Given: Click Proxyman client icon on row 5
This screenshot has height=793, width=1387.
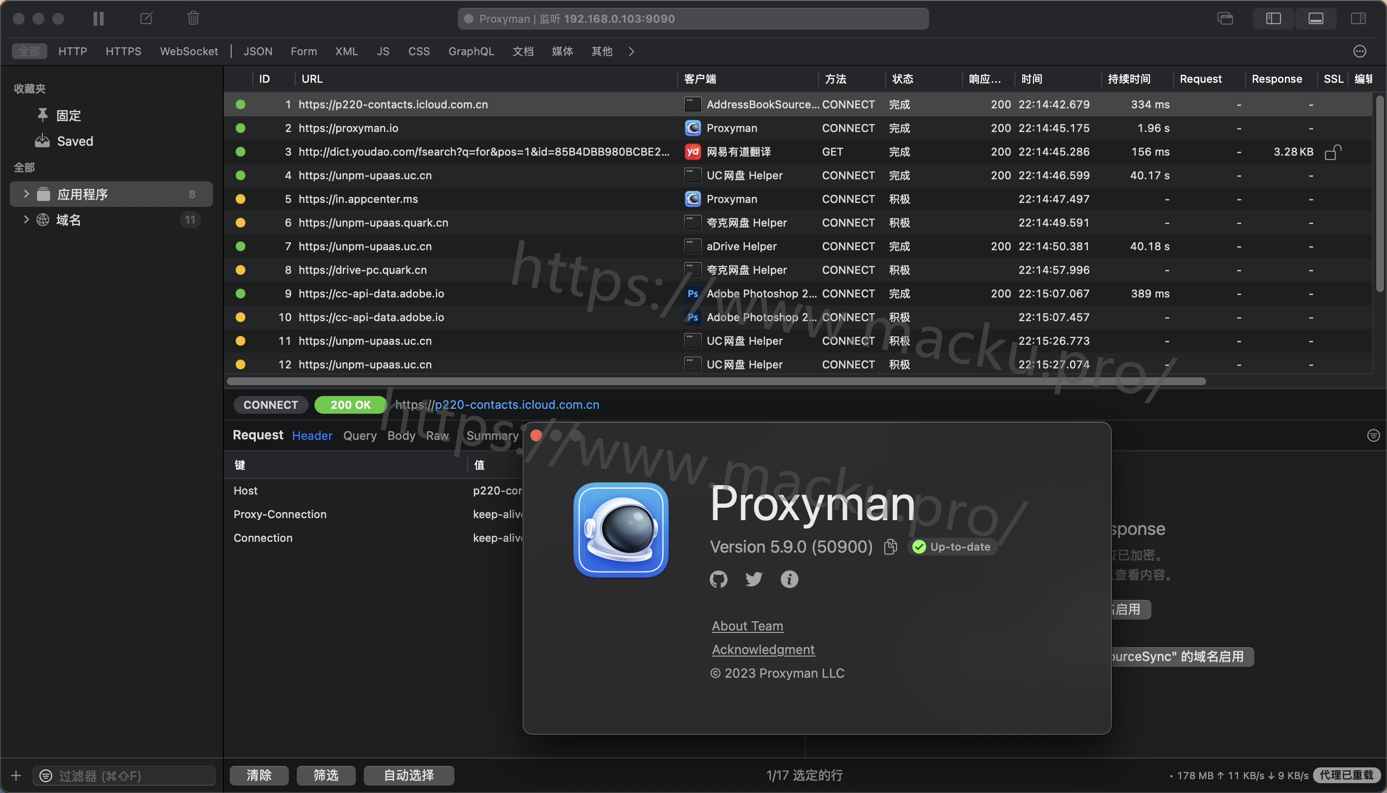Looking at the screenshot, I should [692, 199].
